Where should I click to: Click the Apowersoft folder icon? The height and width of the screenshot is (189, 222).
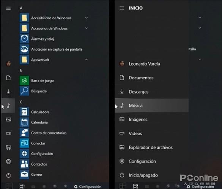pos(24,60)
